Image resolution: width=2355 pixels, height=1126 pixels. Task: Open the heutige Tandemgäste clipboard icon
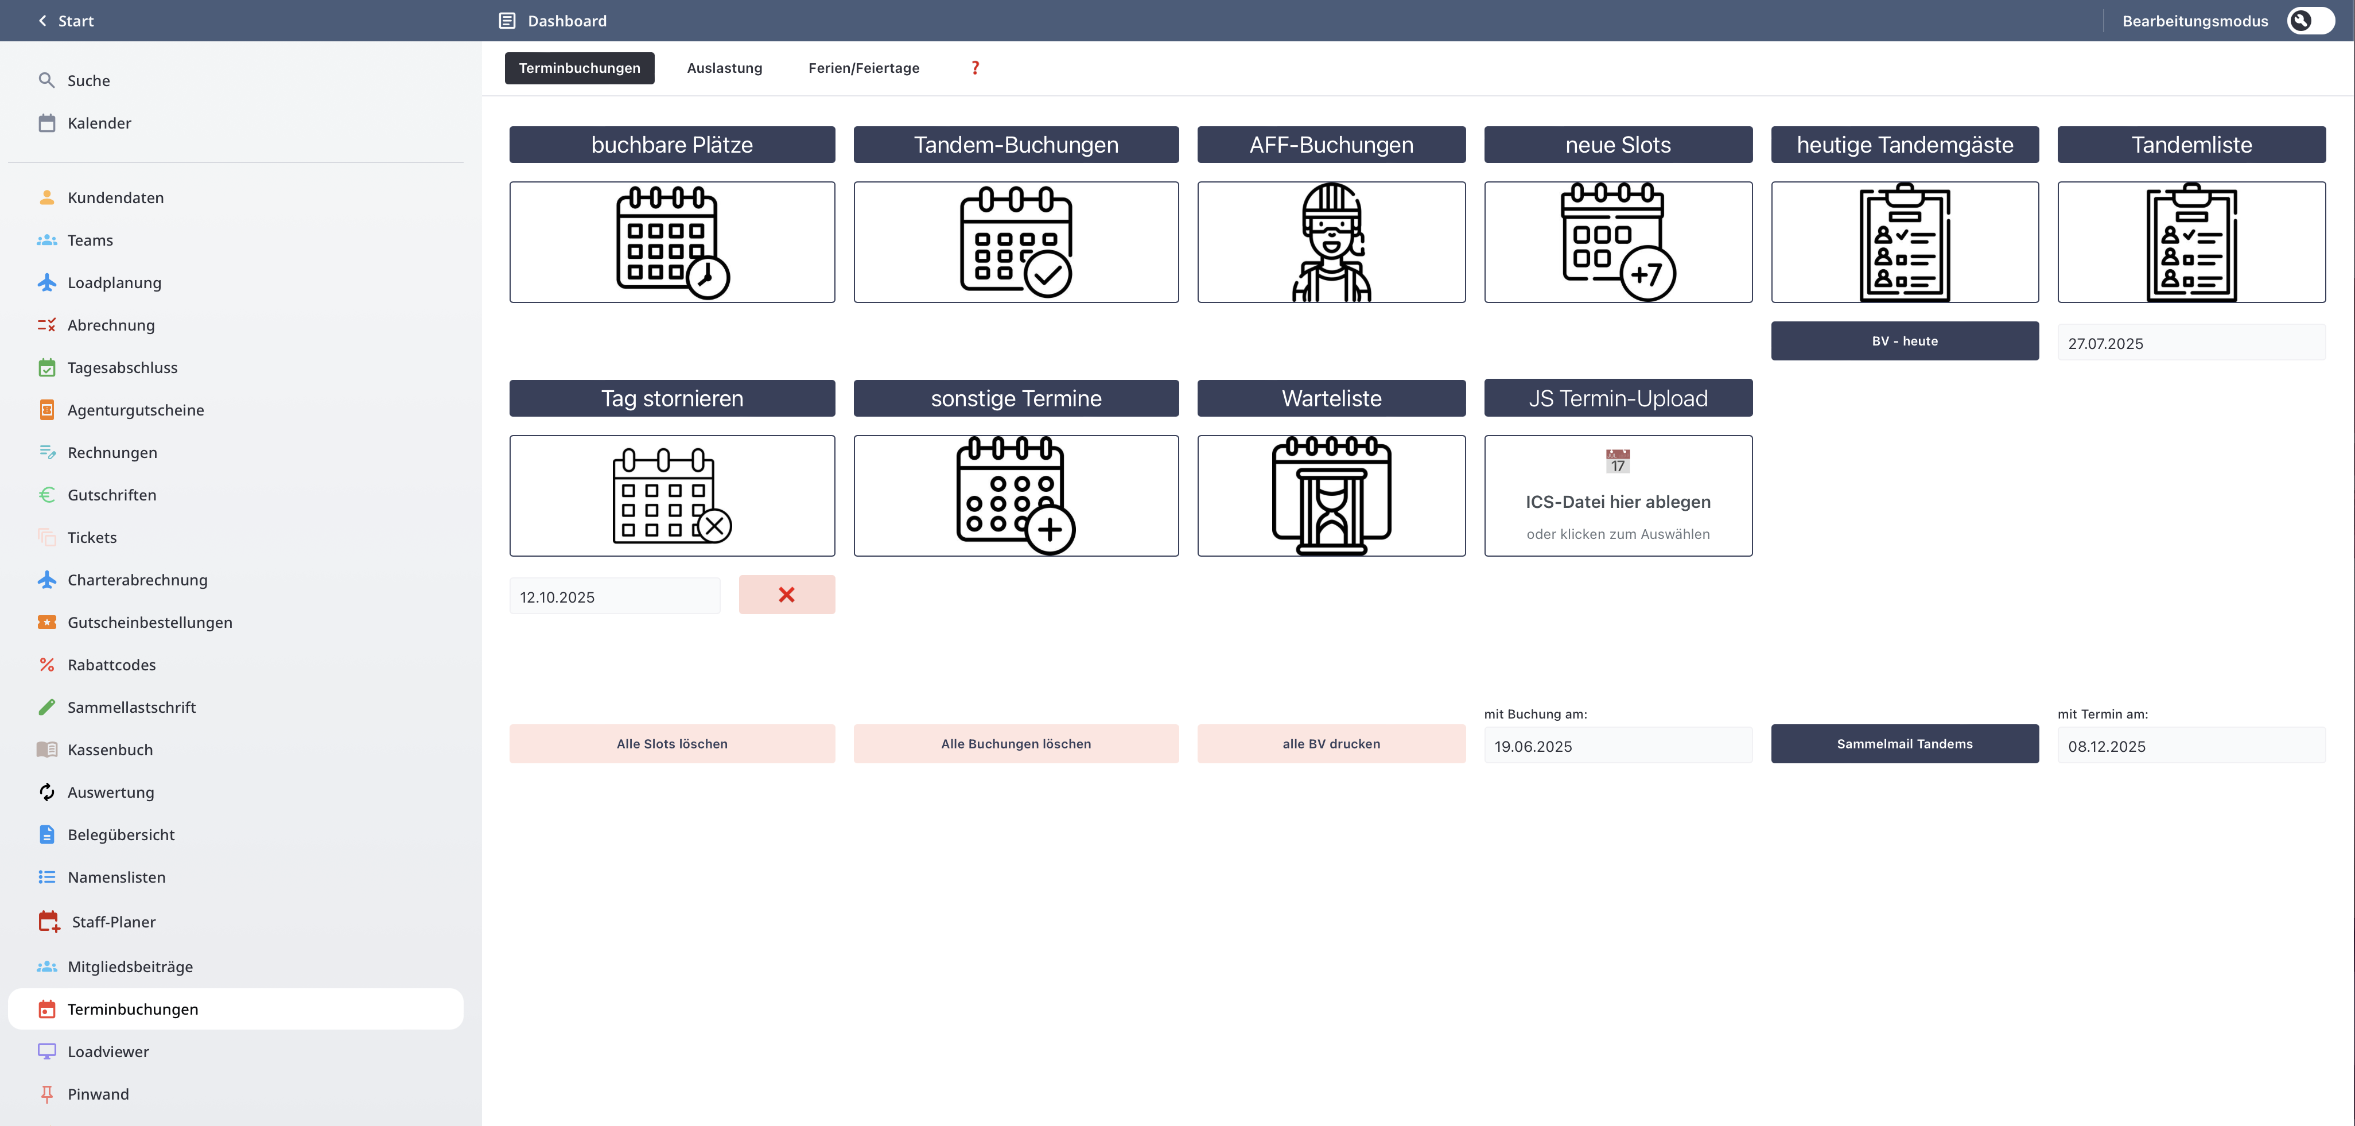click(1905, 242)
